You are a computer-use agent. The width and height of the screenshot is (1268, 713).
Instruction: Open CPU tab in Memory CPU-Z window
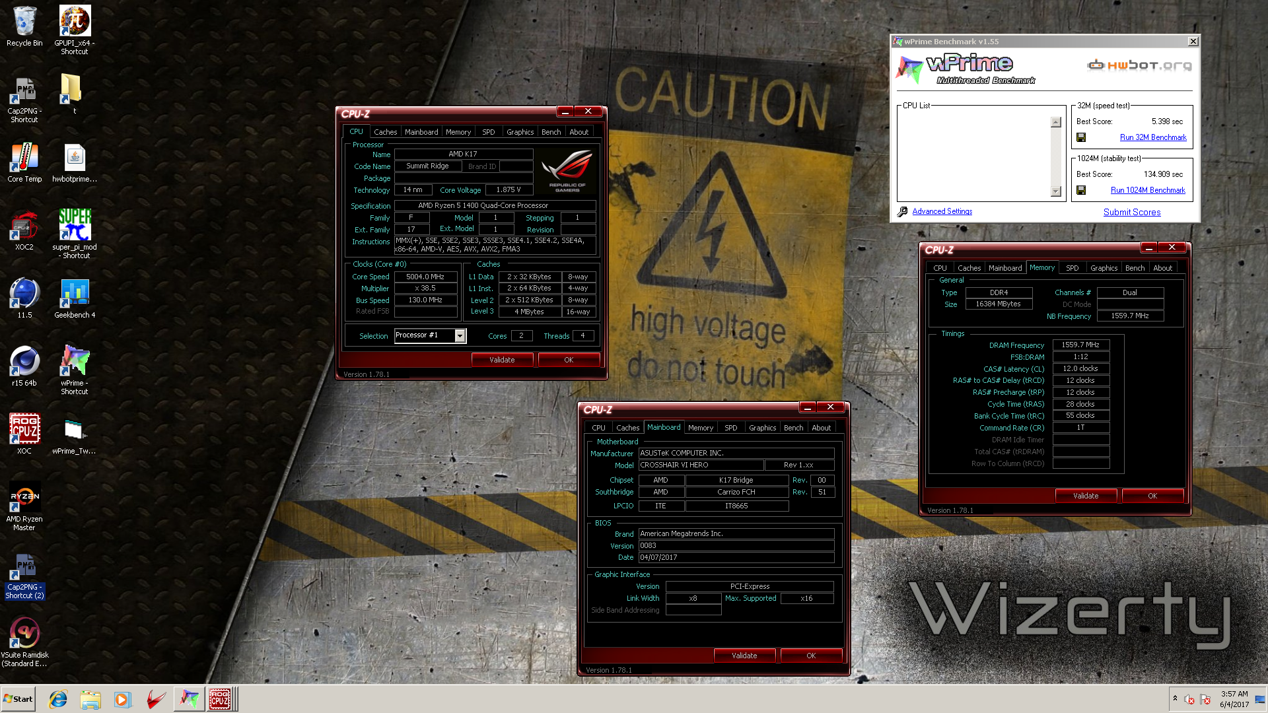click(940, 268)
